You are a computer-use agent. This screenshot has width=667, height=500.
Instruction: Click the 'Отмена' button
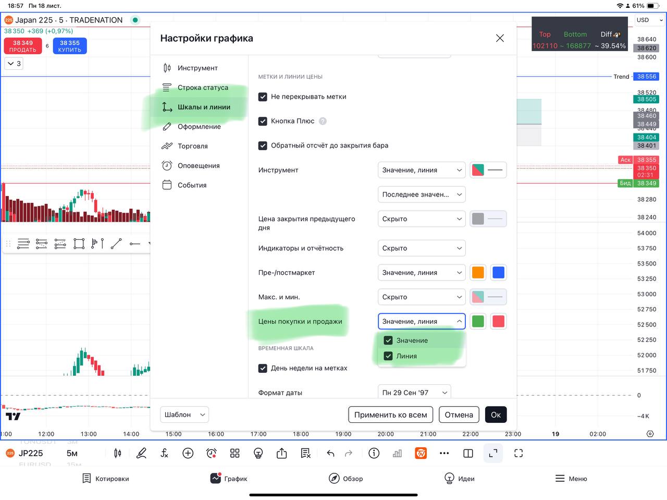tap(459, 415)
